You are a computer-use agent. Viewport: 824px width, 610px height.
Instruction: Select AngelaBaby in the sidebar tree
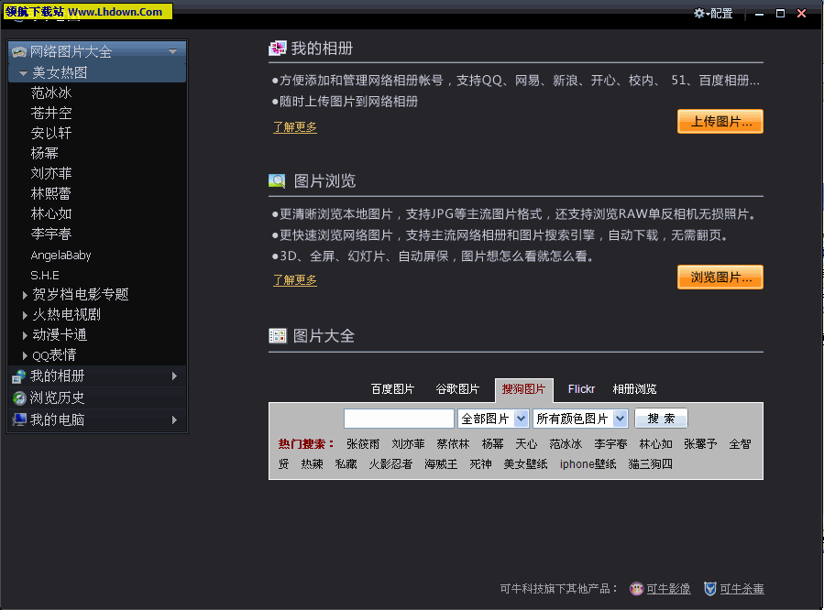(60, 256)
